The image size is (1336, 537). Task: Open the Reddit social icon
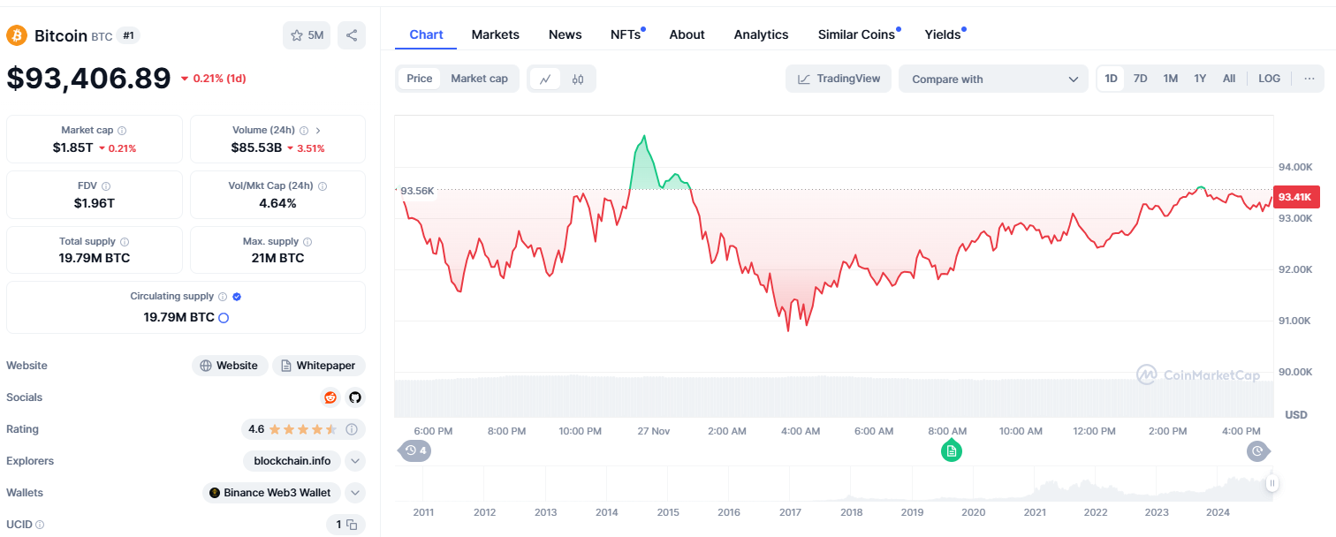click(330, 397)
